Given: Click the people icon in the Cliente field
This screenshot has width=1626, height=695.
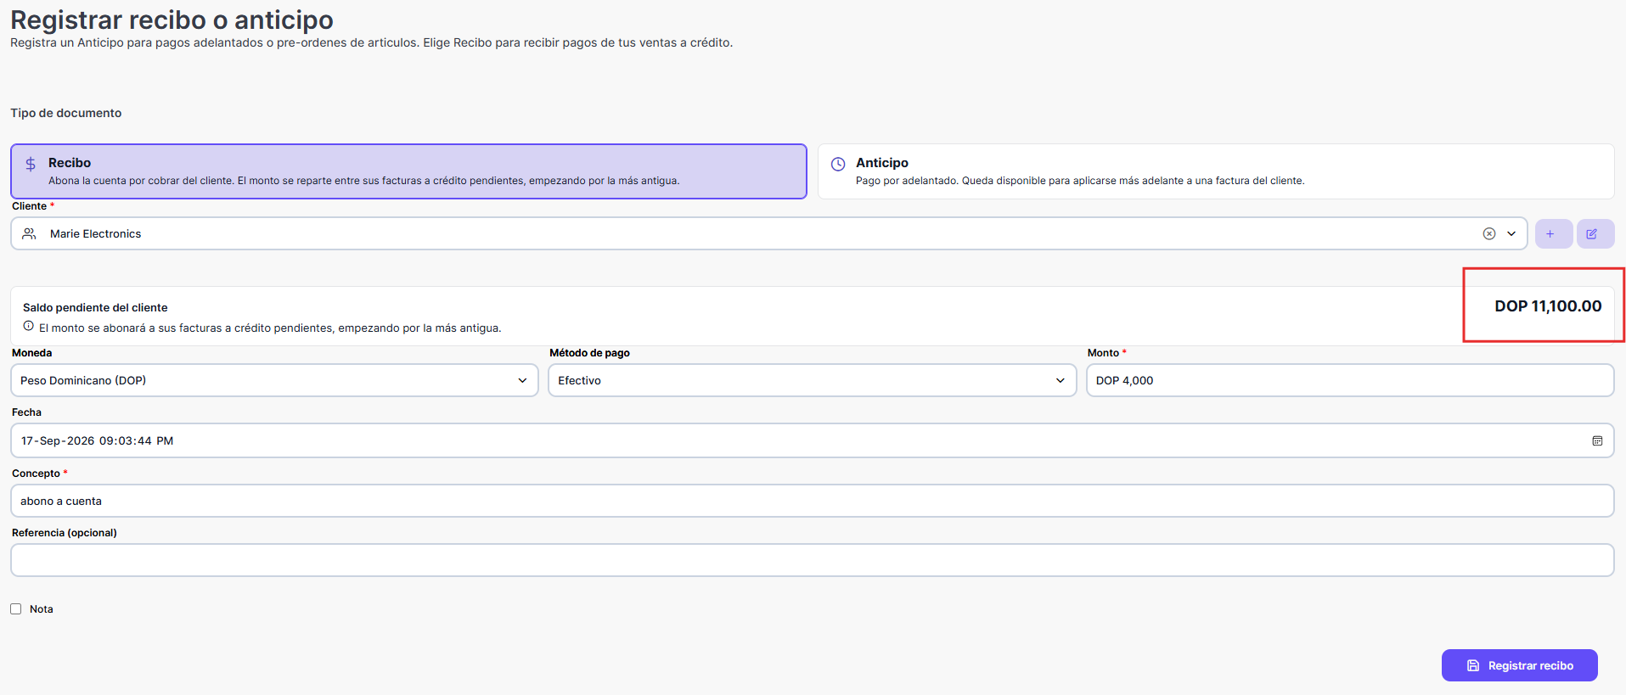Looking at the screenshot, I should (x=29, y=233).
